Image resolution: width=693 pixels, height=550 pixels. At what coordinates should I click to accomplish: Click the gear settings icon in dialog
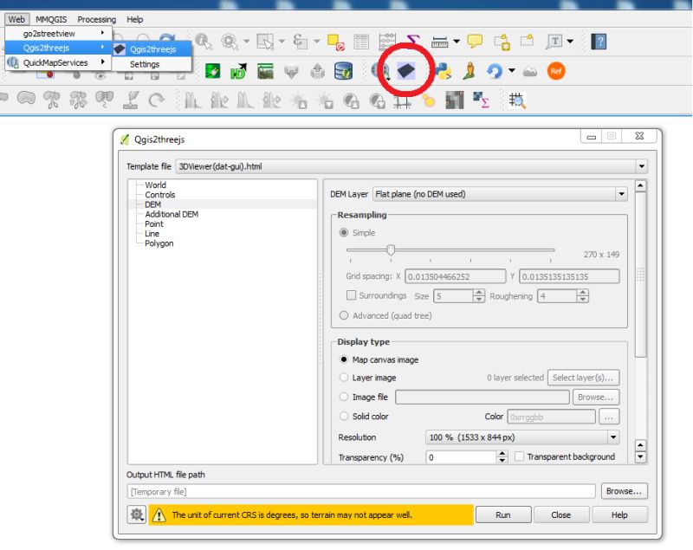[137, 514]
